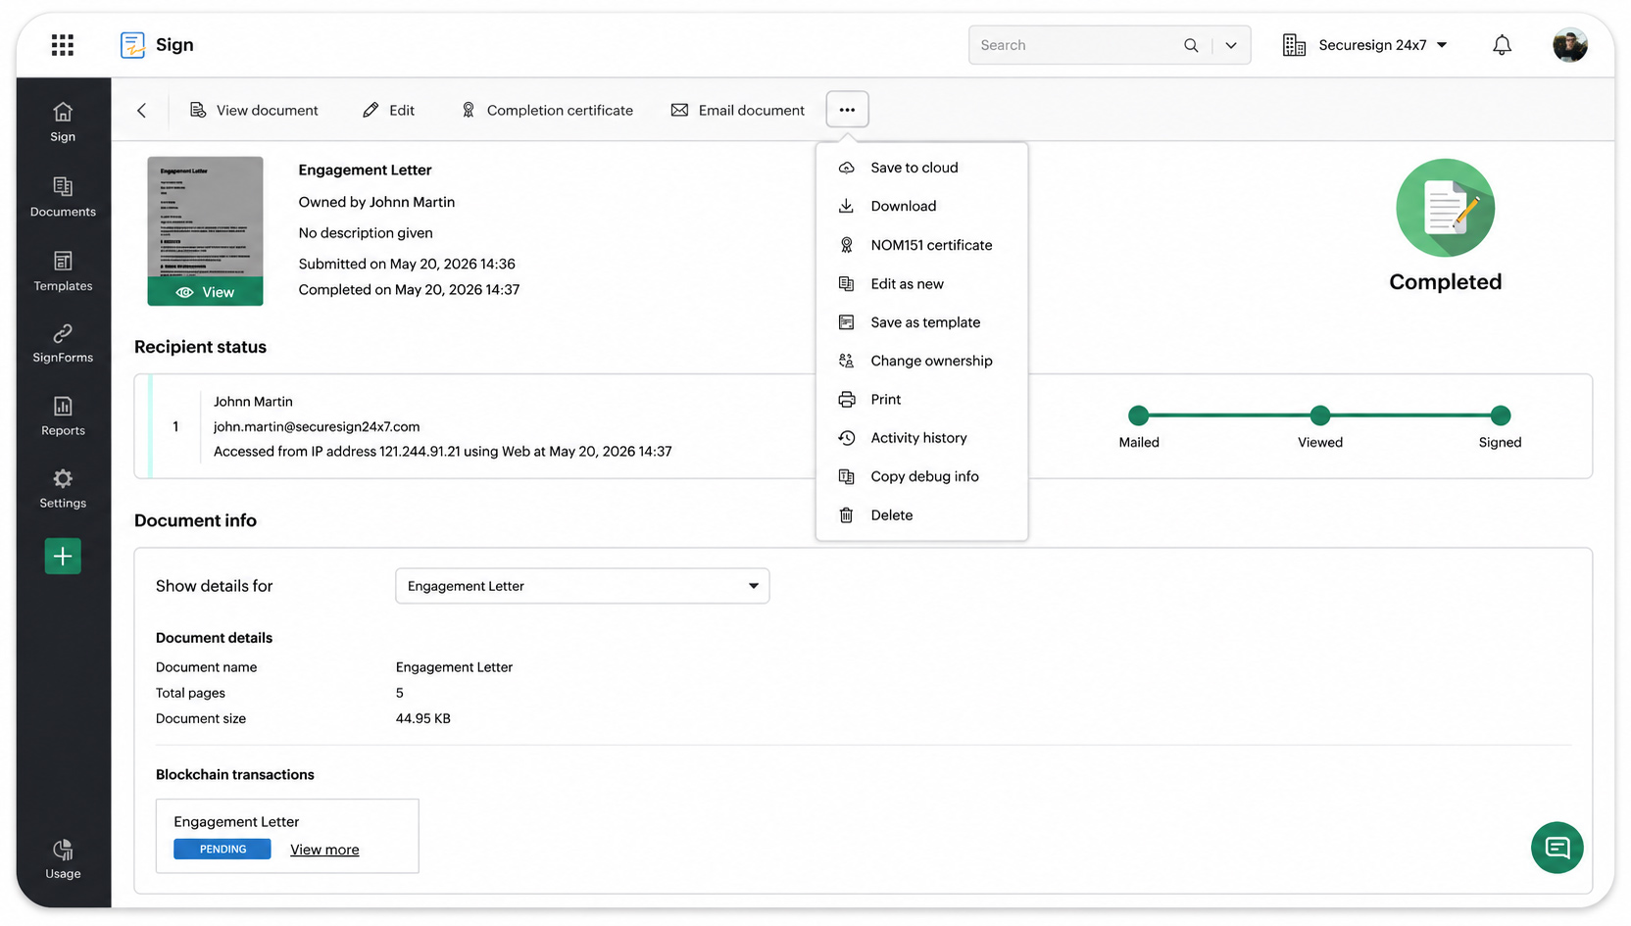This screenshot has height=926, width=1631.
Task: Select Change ownership
Action: pos(921,361)
